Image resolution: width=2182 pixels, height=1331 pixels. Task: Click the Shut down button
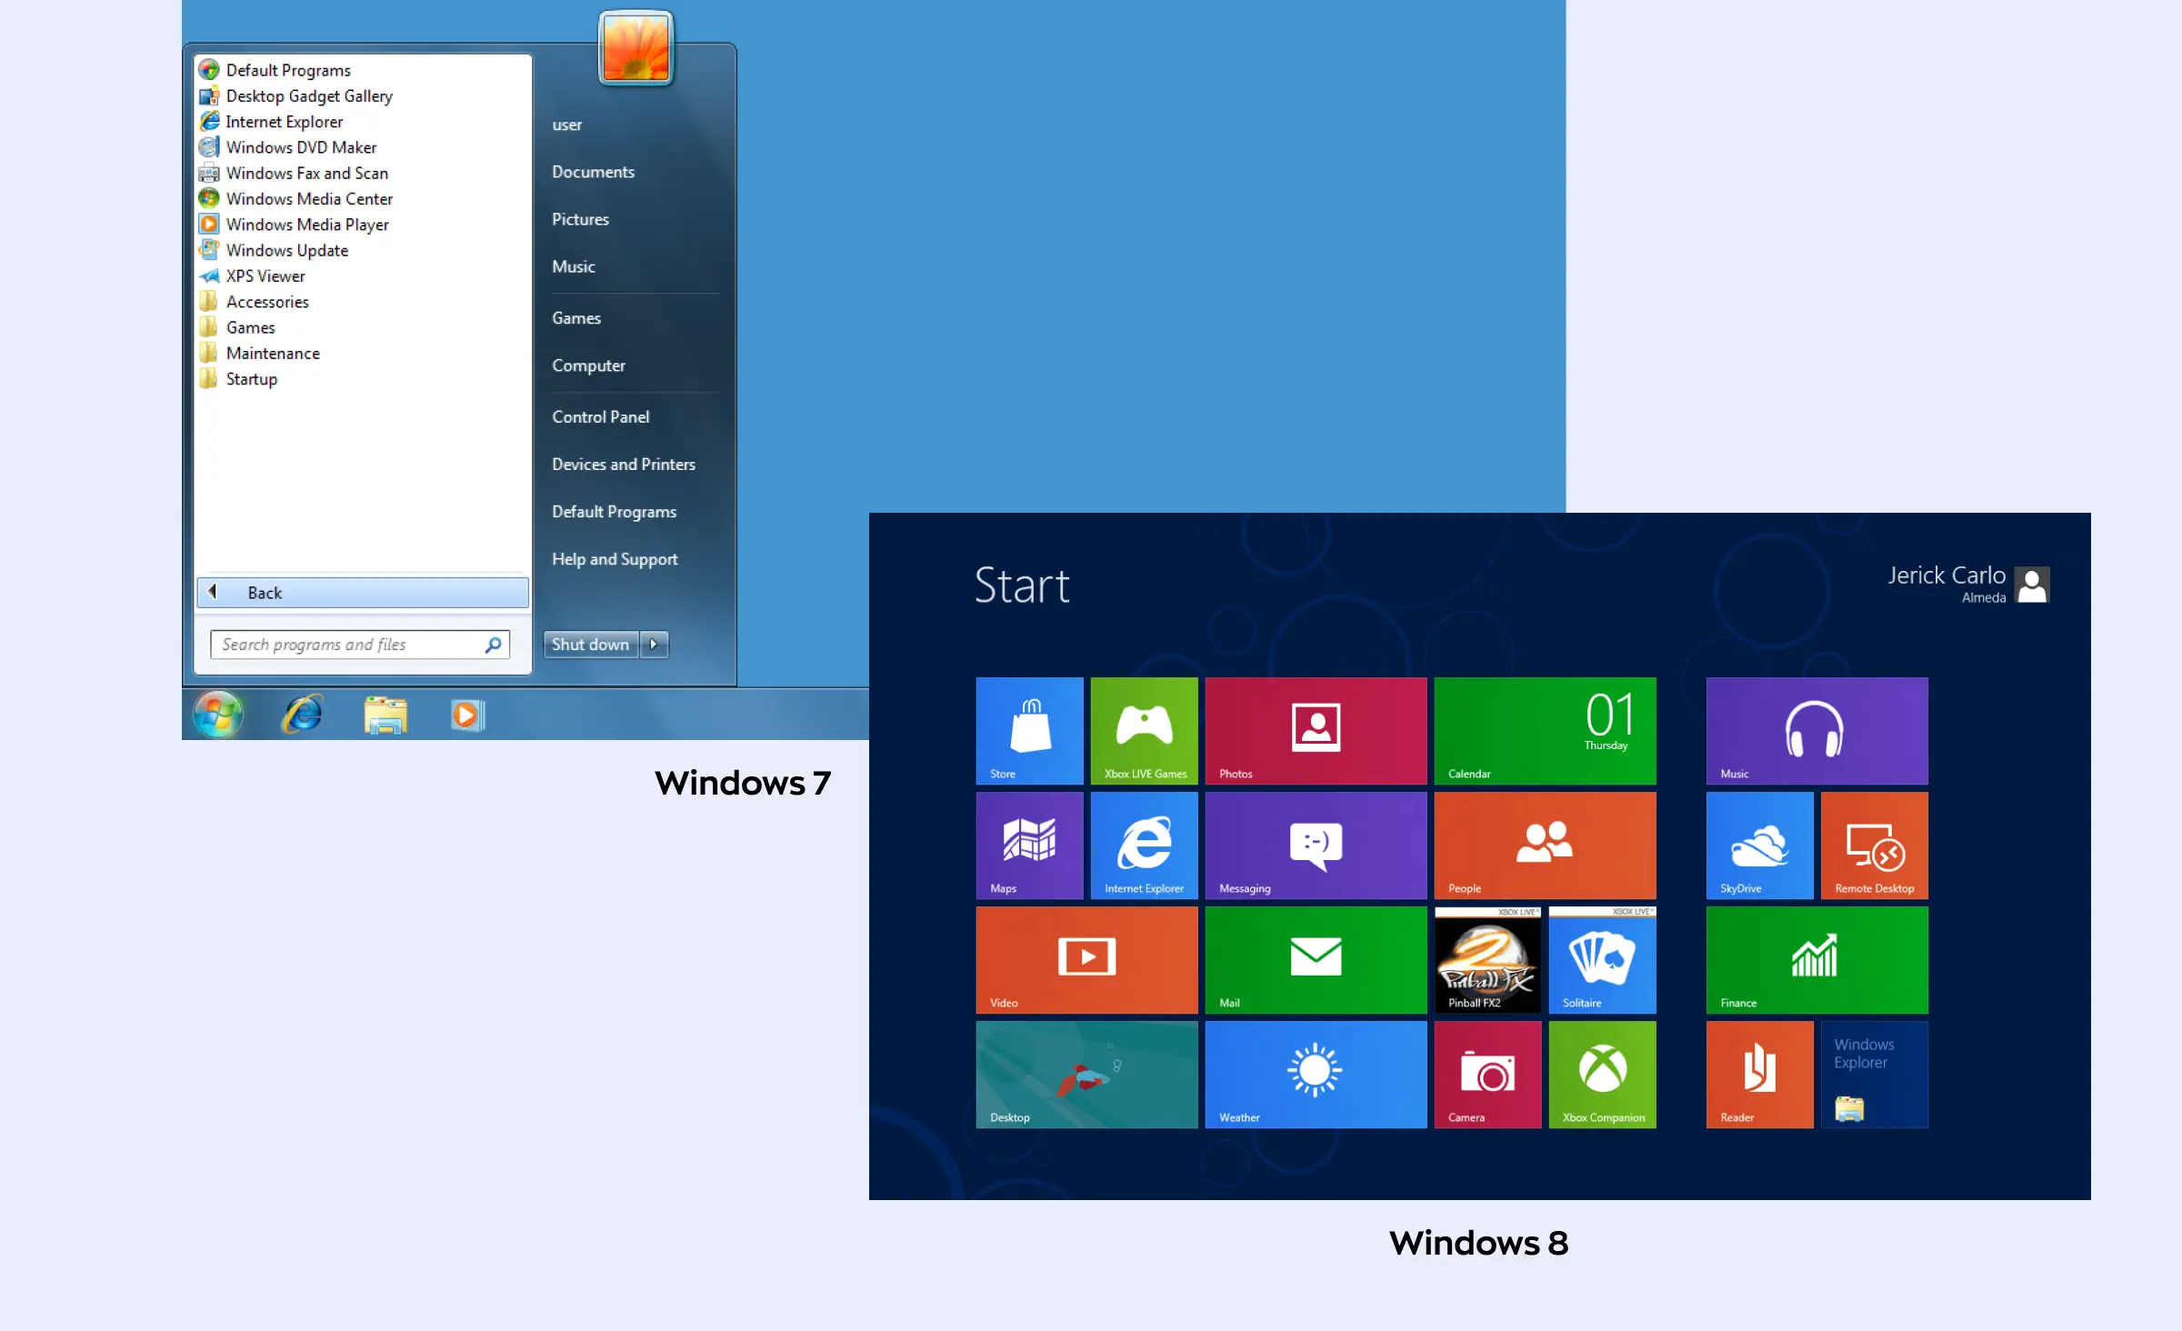[591, 645]
